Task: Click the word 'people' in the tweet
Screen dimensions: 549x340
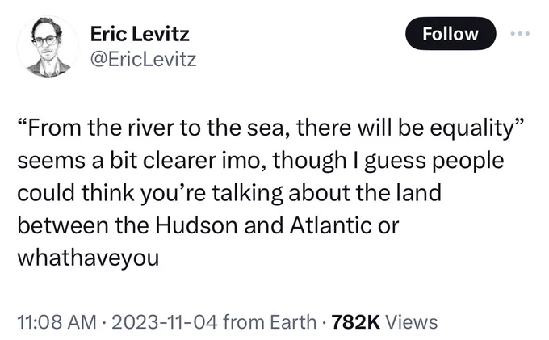Action: click(467, 162)
